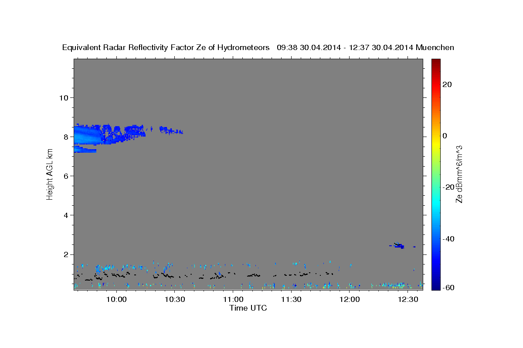Click the height axis label 4
523x348 pixels.
click(65, 215)
